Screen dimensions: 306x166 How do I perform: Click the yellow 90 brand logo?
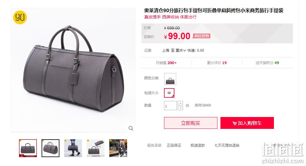point(20,17)
